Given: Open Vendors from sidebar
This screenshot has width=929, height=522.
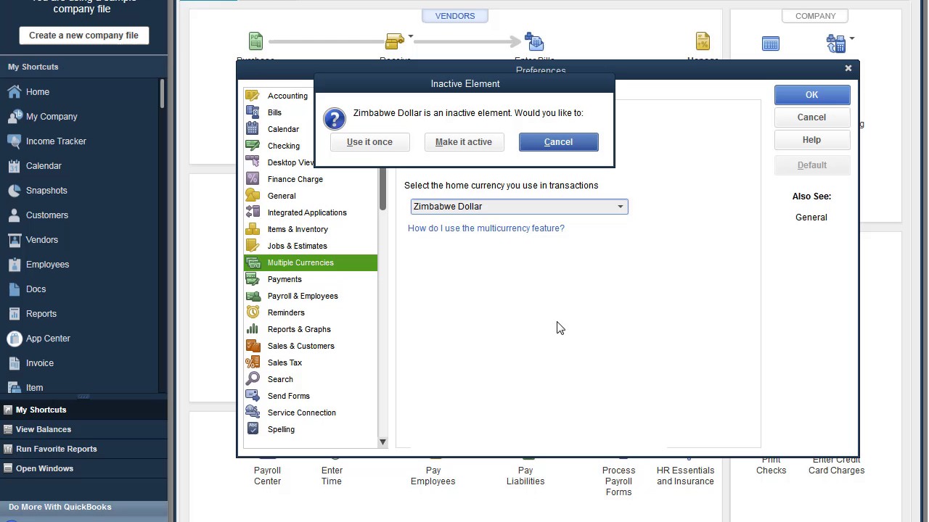Looking at the screenshot, I should tap(42, 240).
